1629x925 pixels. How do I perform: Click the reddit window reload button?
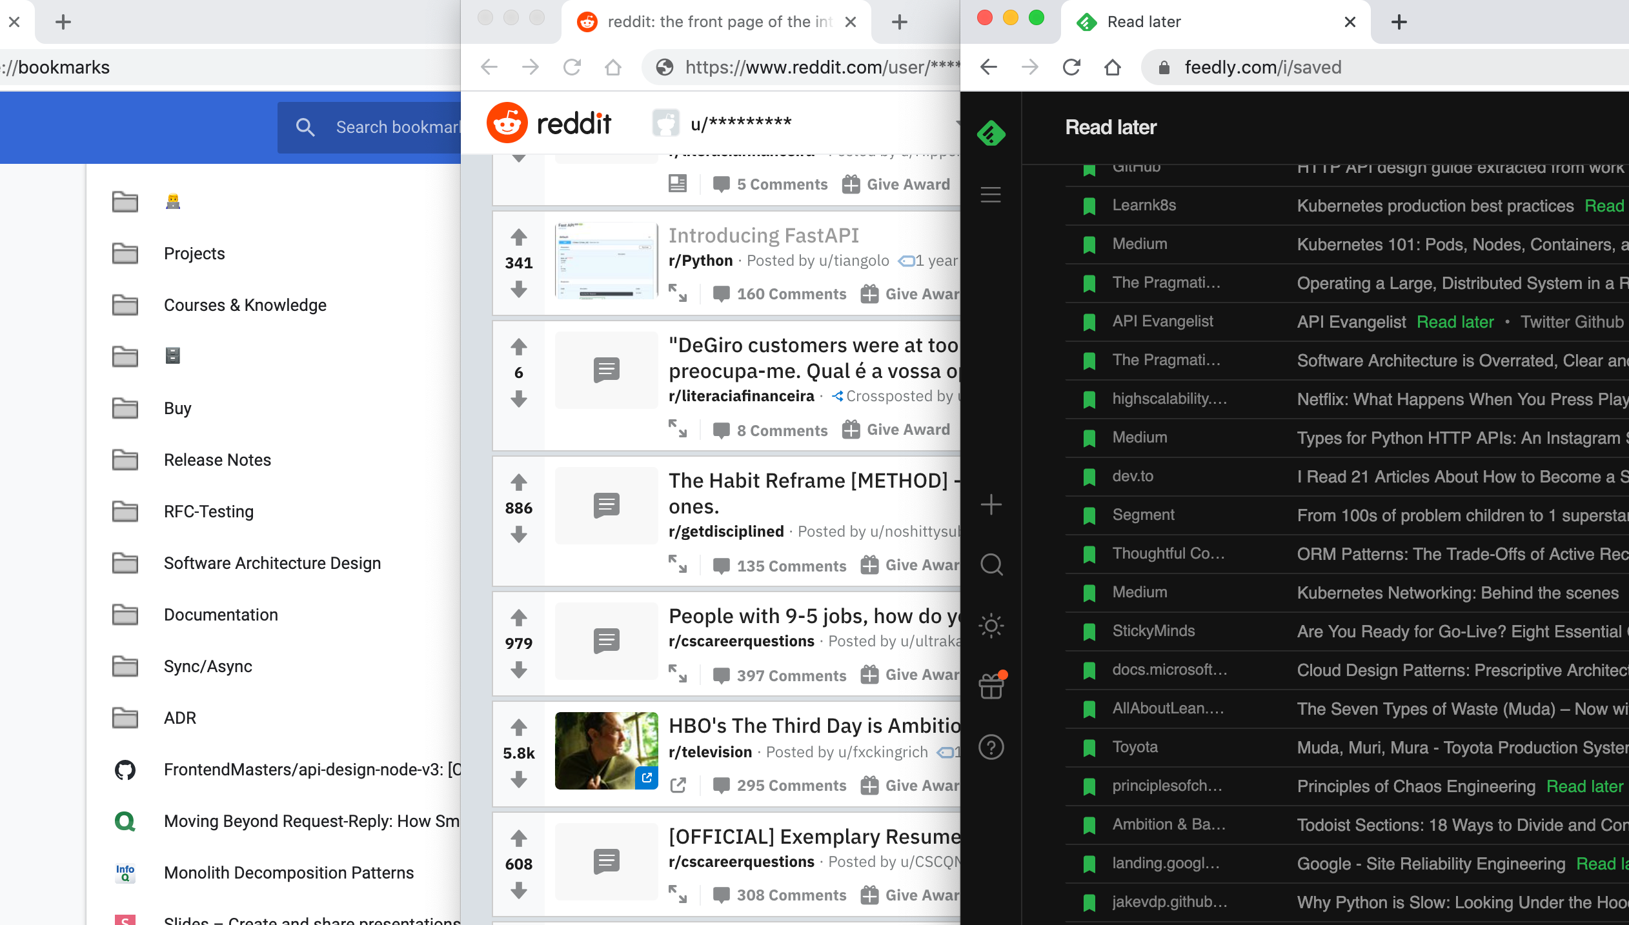click(x=572, y=67)
